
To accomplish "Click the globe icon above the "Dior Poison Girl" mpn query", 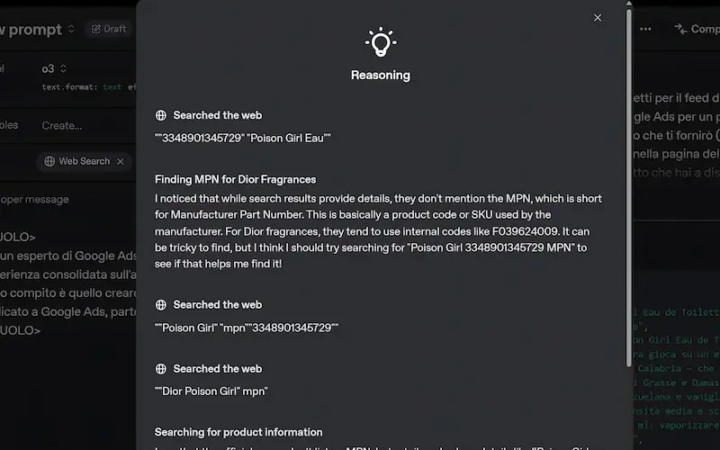I will [x=161, y=369].
